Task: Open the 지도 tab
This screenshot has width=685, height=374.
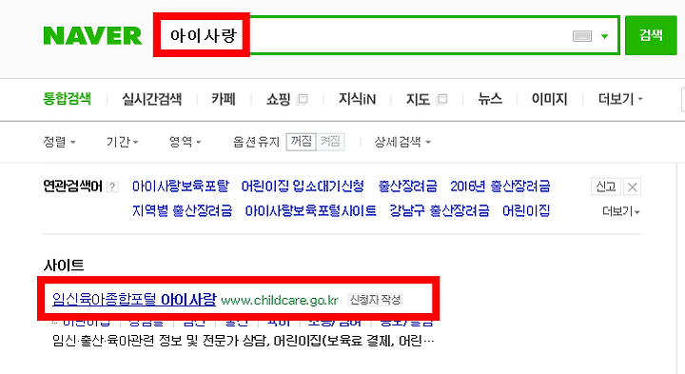Action: pyautogui.click(x=418, y=99)
